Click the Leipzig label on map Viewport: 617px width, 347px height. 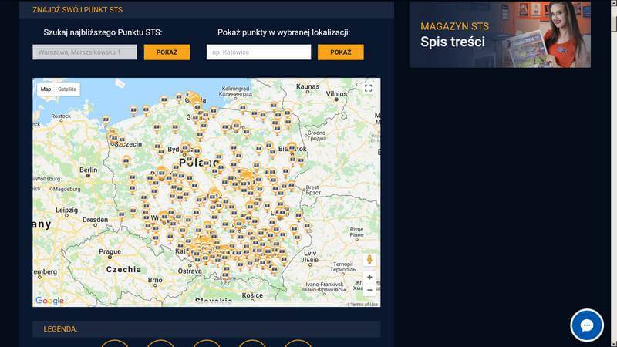pos(66,210)
